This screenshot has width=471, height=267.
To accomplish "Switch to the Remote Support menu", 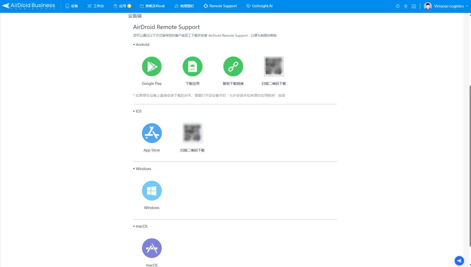I will [220, 6].
